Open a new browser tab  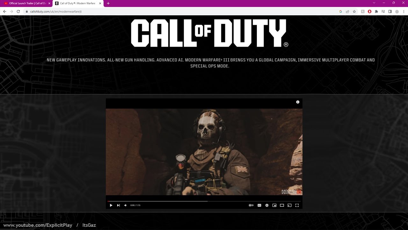(x=108, y=3)
